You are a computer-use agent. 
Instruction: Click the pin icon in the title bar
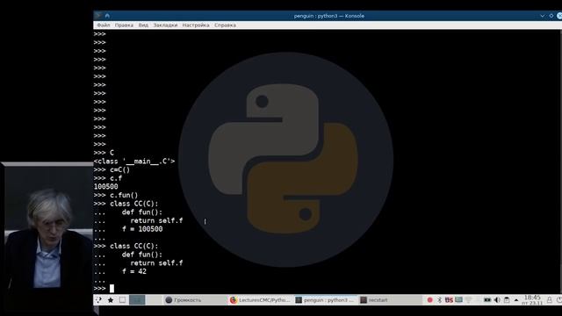107,16
